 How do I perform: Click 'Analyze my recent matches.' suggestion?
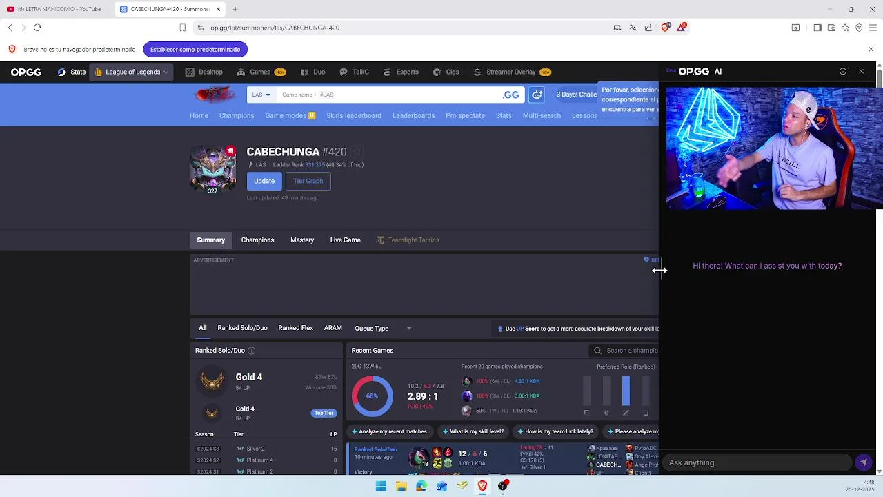(x=389, y=431)
